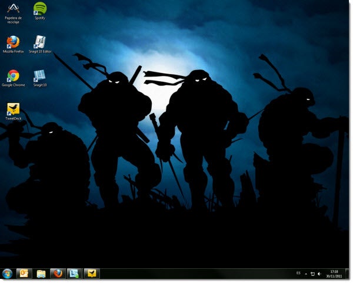Click the ES language indicator
Screen dimensions: 353x283
click(x=298, y=273)
